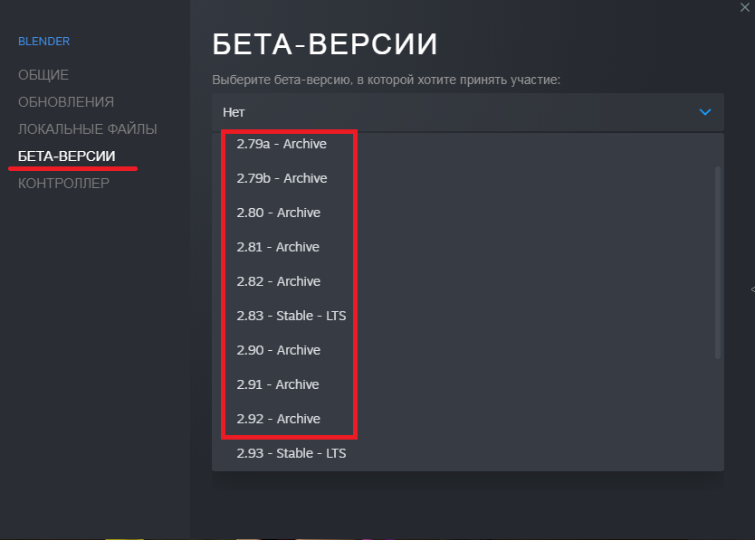The height and width of the screenshot is (540, 755).
Task: Choose 2.82 - Archive entry
Action: pyautogui.click(x=279, y=281)
